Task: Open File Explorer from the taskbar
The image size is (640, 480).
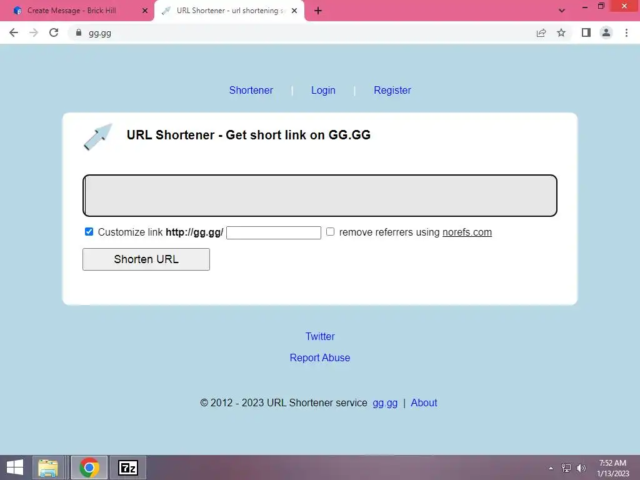Action: point(47,467)
